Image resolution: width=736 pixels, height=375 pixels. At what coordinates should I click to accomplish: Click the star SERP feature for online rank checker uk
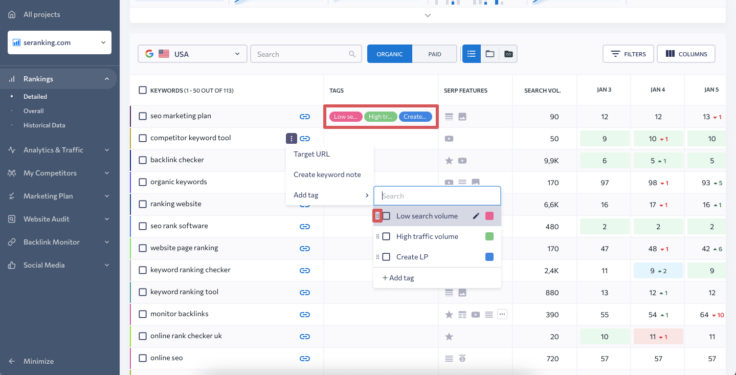pyautogui.click(x=449, y=337)
